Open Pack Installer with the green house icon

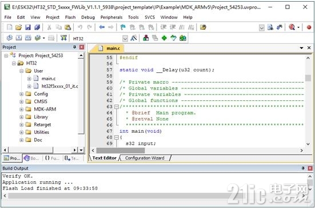pyautogui.click(x=182, y=38)
